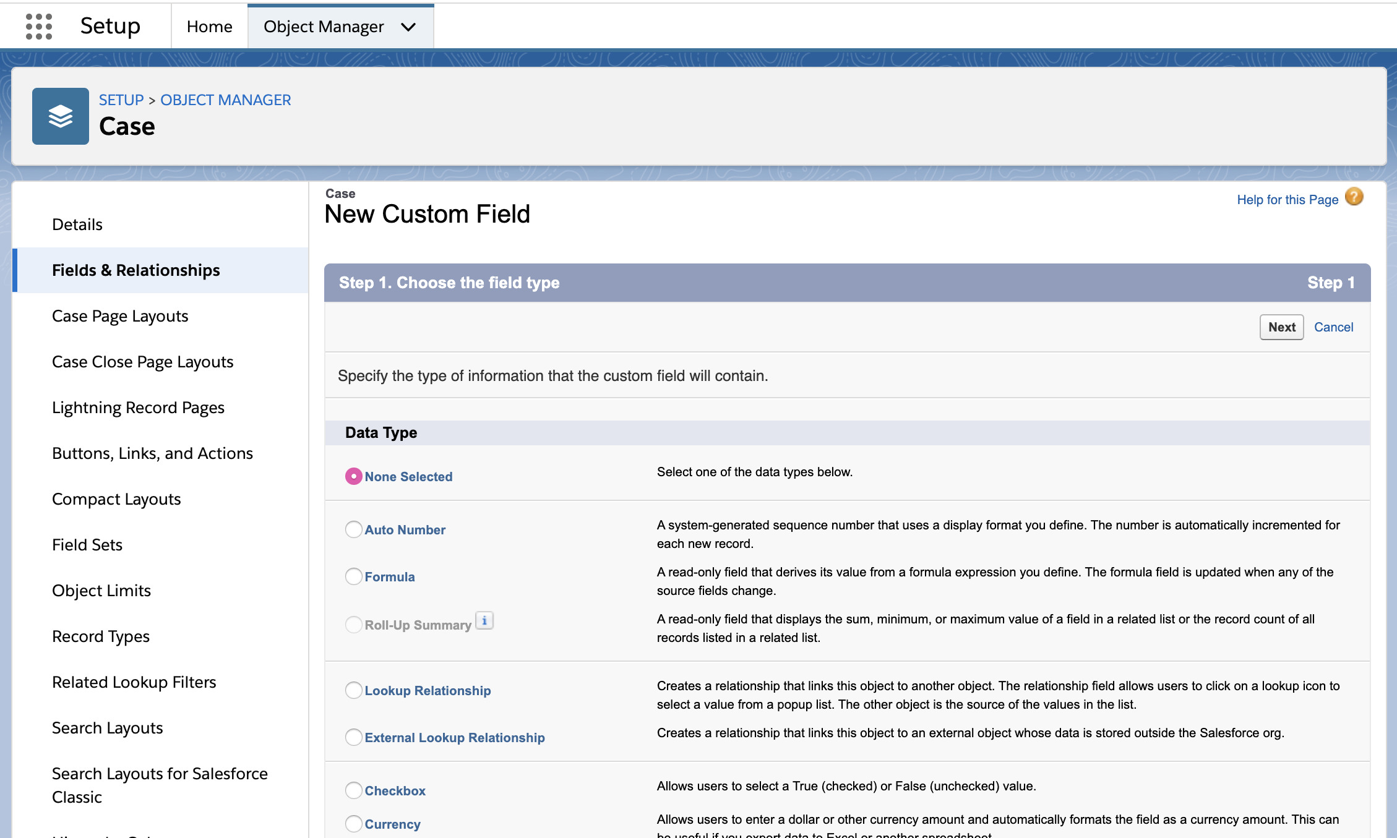Image resolution: width=1397 pixels, height=838 pixels.
Task: Click the Object Manager breadcrumb link
Action: tap(225, 99)
